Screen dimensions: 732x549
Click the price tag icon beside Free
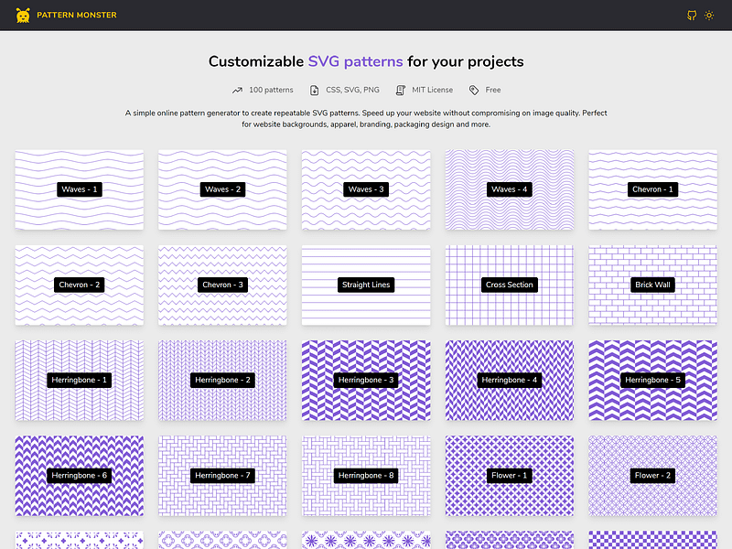click(474, 90)
